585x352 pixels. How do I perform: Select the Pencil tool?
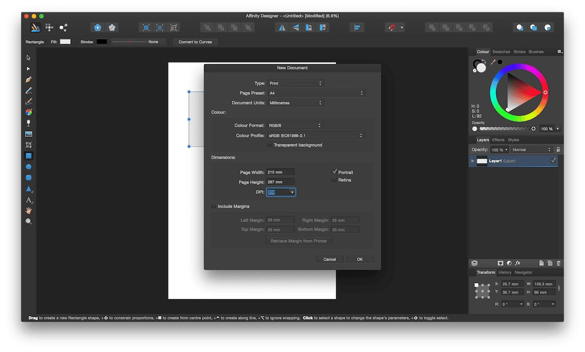point(28,90)
